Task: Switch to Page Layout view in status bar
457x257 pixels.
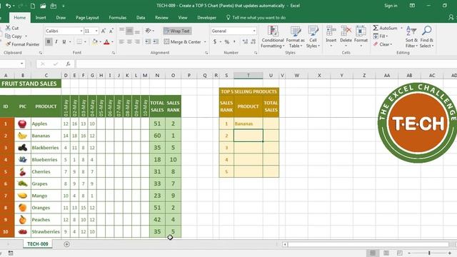Action: coord(386,253)
